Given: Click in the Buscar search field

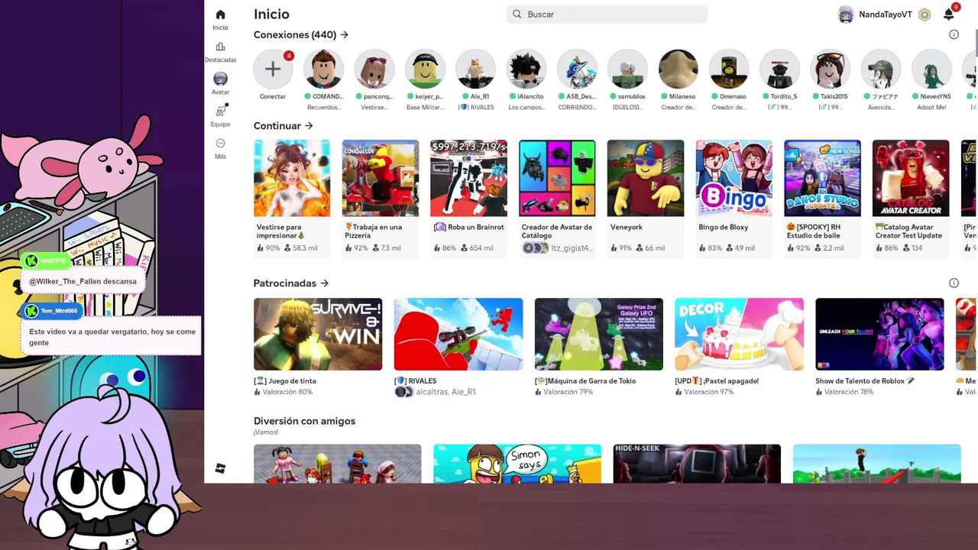Looking at the screenshot, I should 607,14.
